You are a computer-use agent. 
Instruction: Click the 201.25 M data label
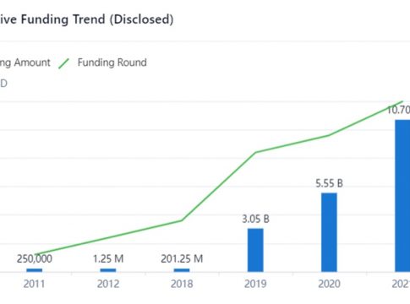coord(182,259)
